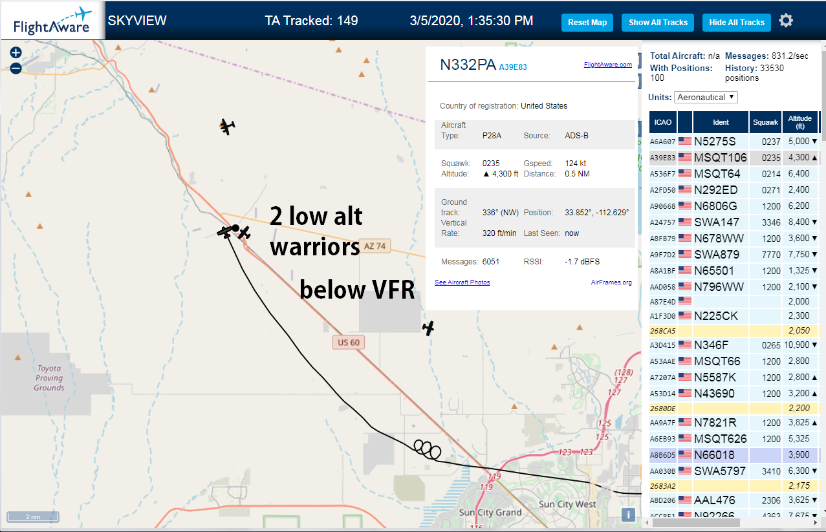The width and height of the screenshot is (826, 532).
Task: Click the A39E83 hex code link
Action: [513, 67]
